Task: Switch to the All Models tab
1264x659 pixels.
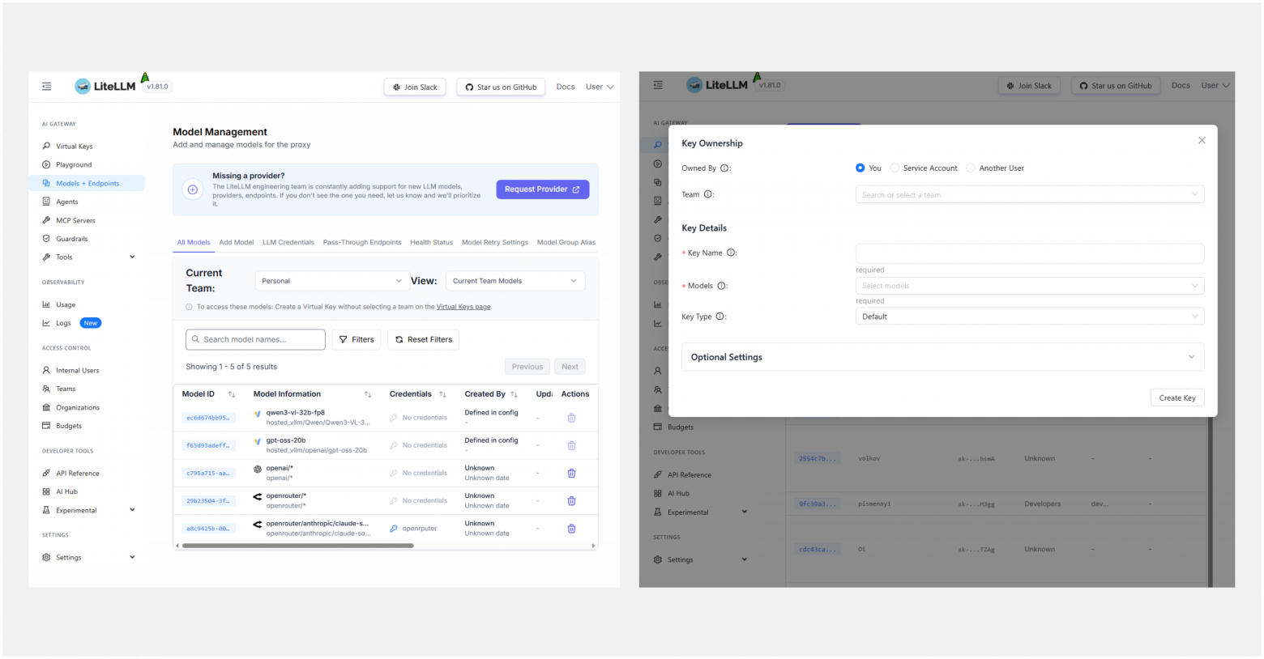Action: [194, 242]
